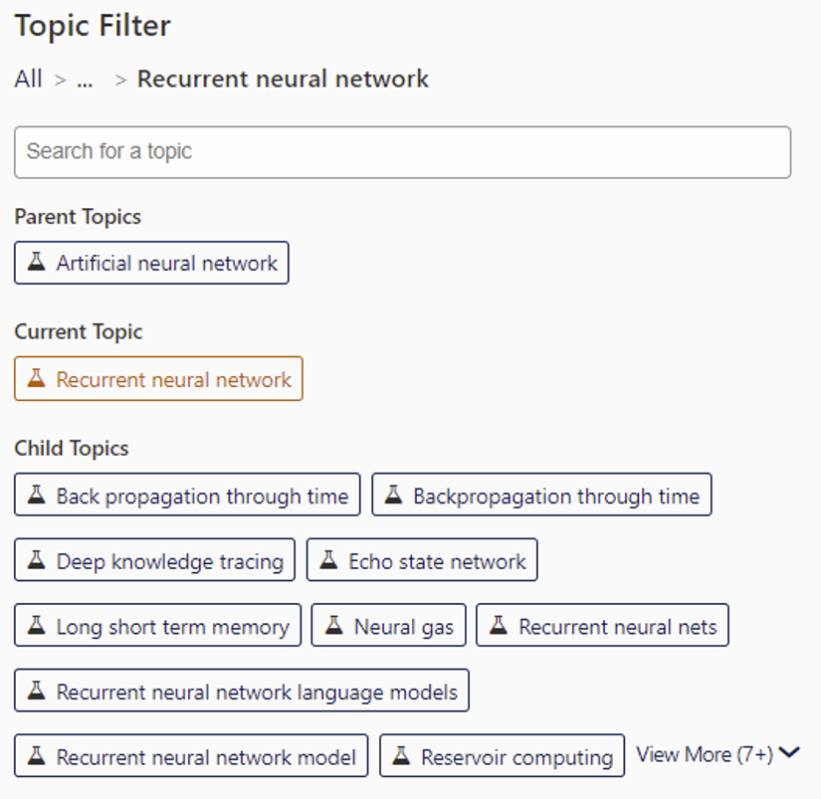Click the topic search input field
Viewport: 821px width, 799px height.
pyautogui.click(x=402, y=151)
